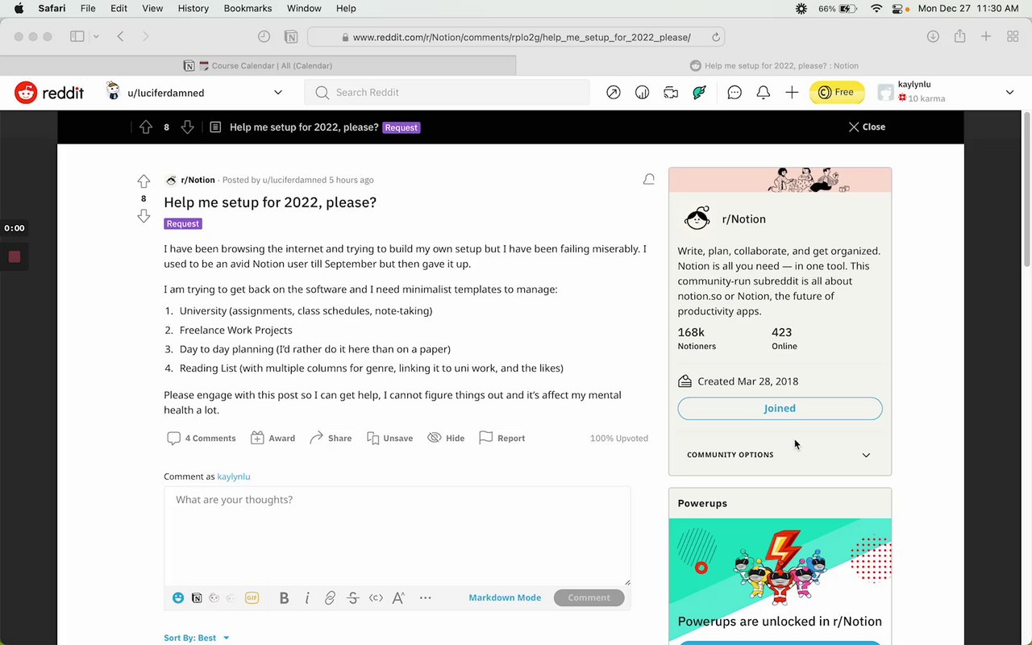Toggle Safari sidebar button
Viewport: 1032px width, 645px height.
[x=77, y=36]
